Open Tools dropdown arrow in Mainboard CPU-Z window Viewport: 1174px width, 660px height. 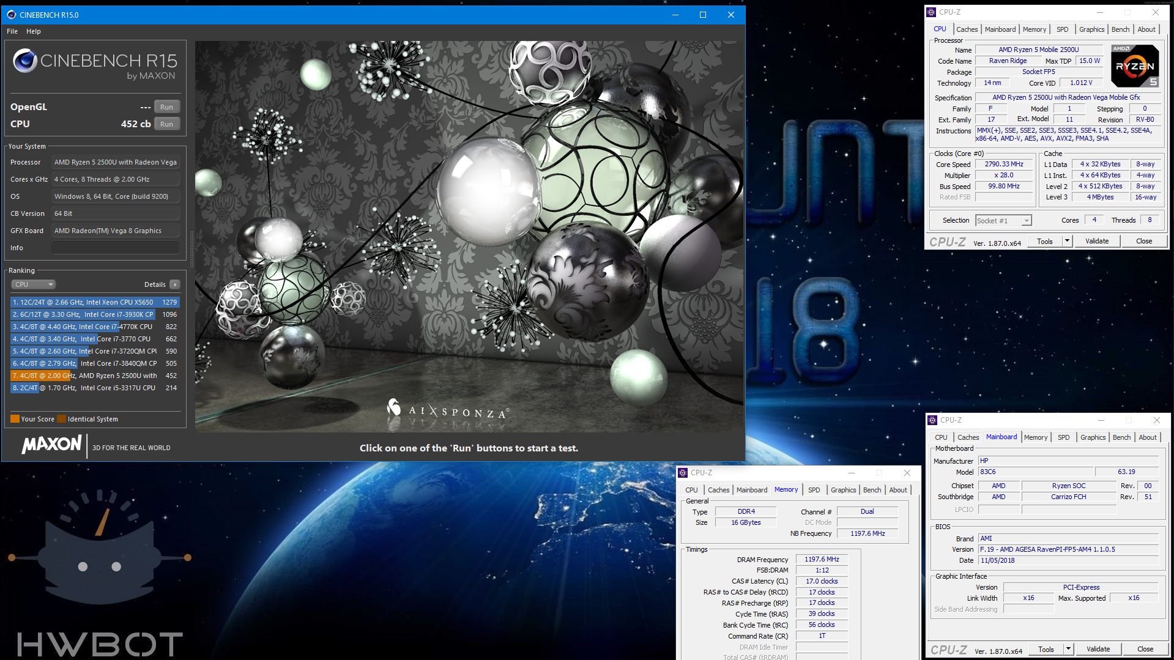[x=1068, y=649]
